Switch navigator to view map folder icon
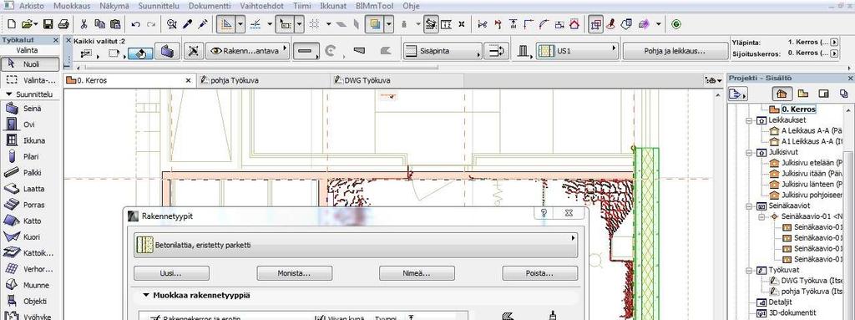 click(x=803, y=94)
